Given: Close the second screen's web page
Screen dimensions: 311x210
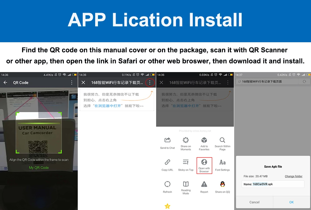Looking at the screenshot, I should click(83, 82).
